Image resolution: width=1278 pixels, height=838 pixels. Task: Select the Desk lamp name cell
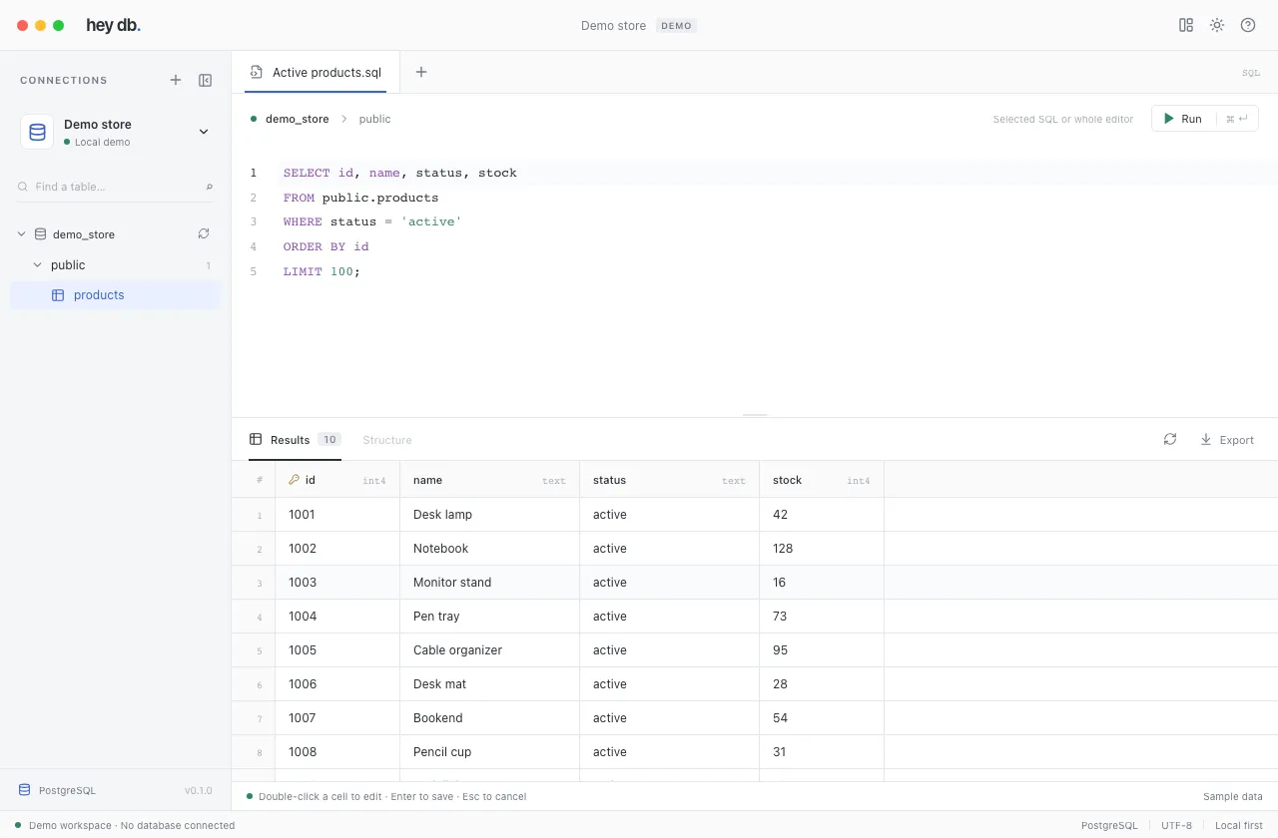click(489, 515)
